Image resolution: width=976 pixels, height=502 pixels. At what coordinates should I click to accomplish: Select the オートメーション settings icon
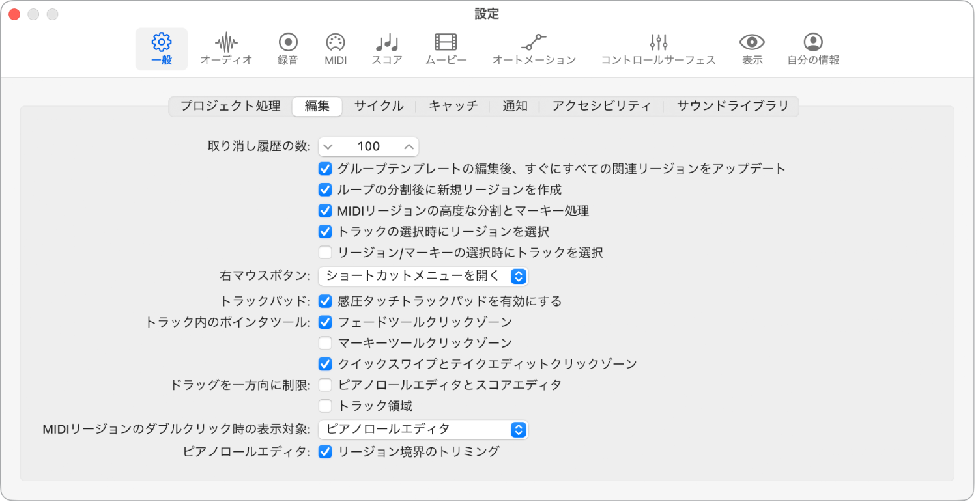pyautogui.click(x=534, y=48)
